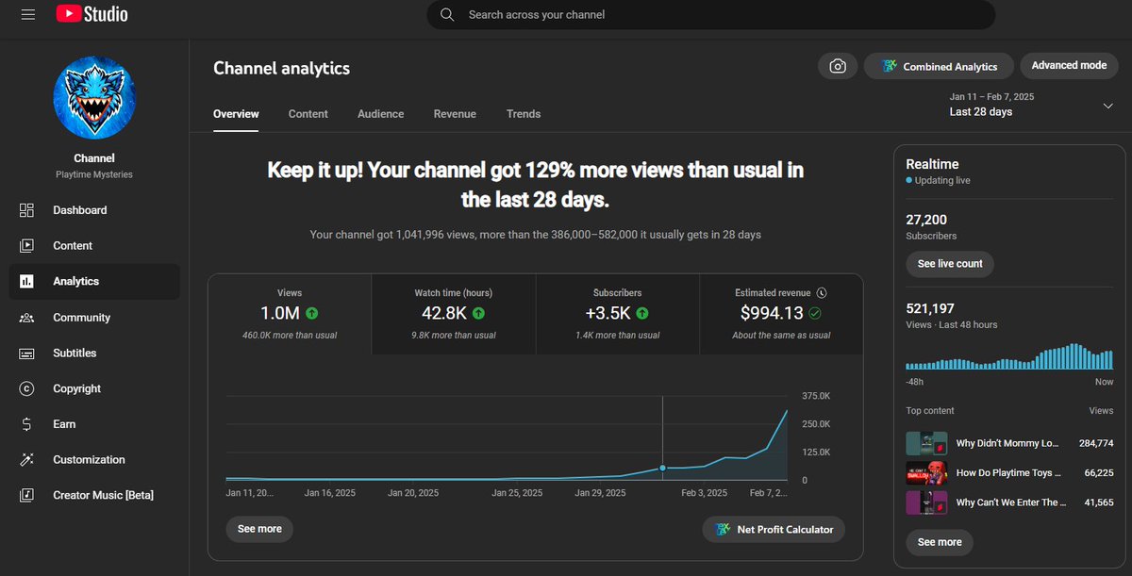Switch to the Revenue tab

pos(455,114)
